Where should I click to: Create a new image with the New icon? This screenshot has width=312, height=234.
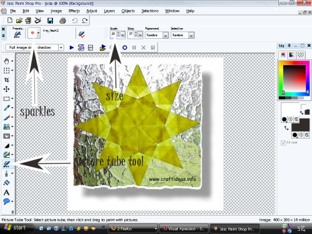click(x=9, y=21)
